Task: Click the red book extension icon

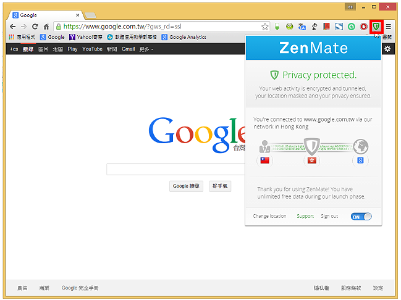Action: (327, 27)
